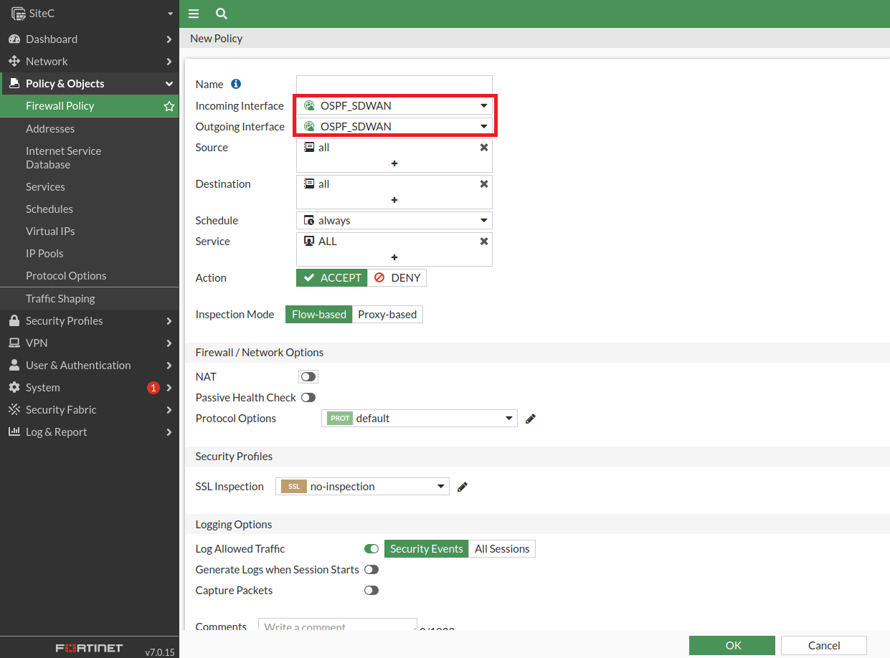This screenshot has width=890, height=658.
Task: Open the SiteC VDOM selector dropdown
Action: click(170, 14)
